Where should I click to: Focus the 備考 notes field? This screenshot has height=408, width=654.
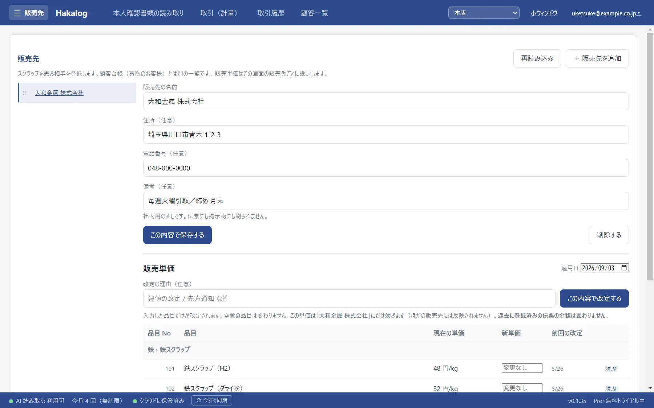(386, 201)
